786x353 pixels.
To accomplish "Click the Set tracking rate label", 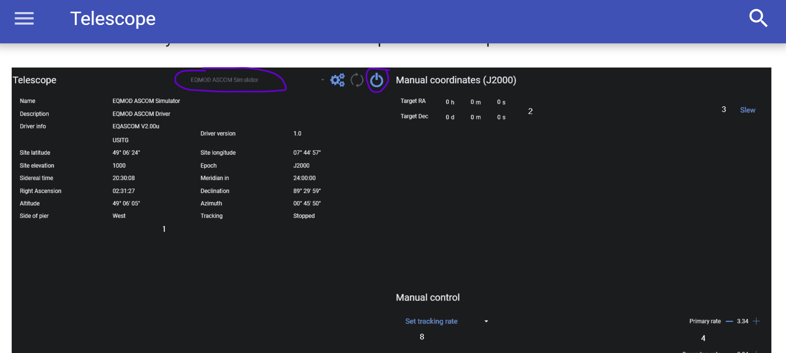I will (431, 321).
